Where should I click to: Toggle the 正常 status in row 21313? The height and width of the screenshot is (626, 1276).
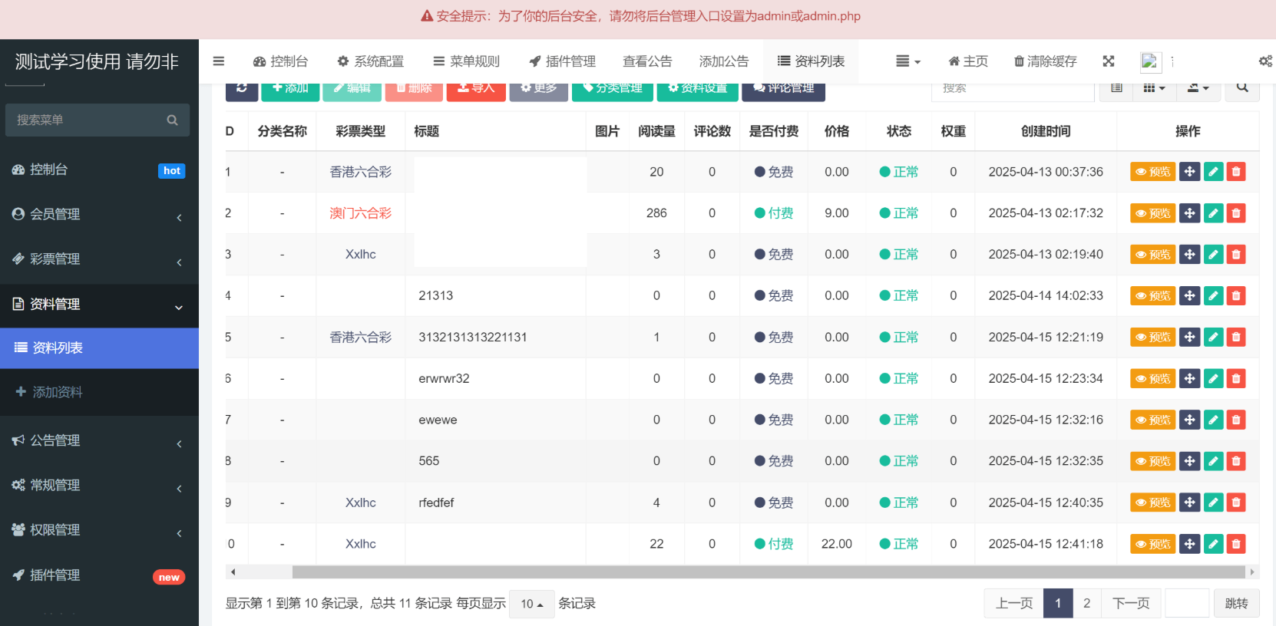coord(898,296)
